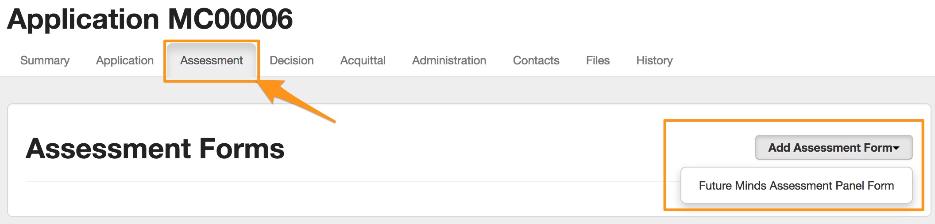Click the Assessment Forms heading
The height and width of the screenshot is (224, 935).
pos(155,149)
